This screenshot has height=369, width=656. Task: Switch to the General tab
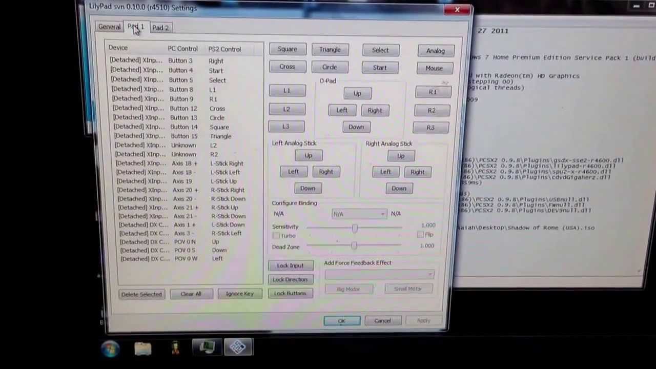coord(109,27)
